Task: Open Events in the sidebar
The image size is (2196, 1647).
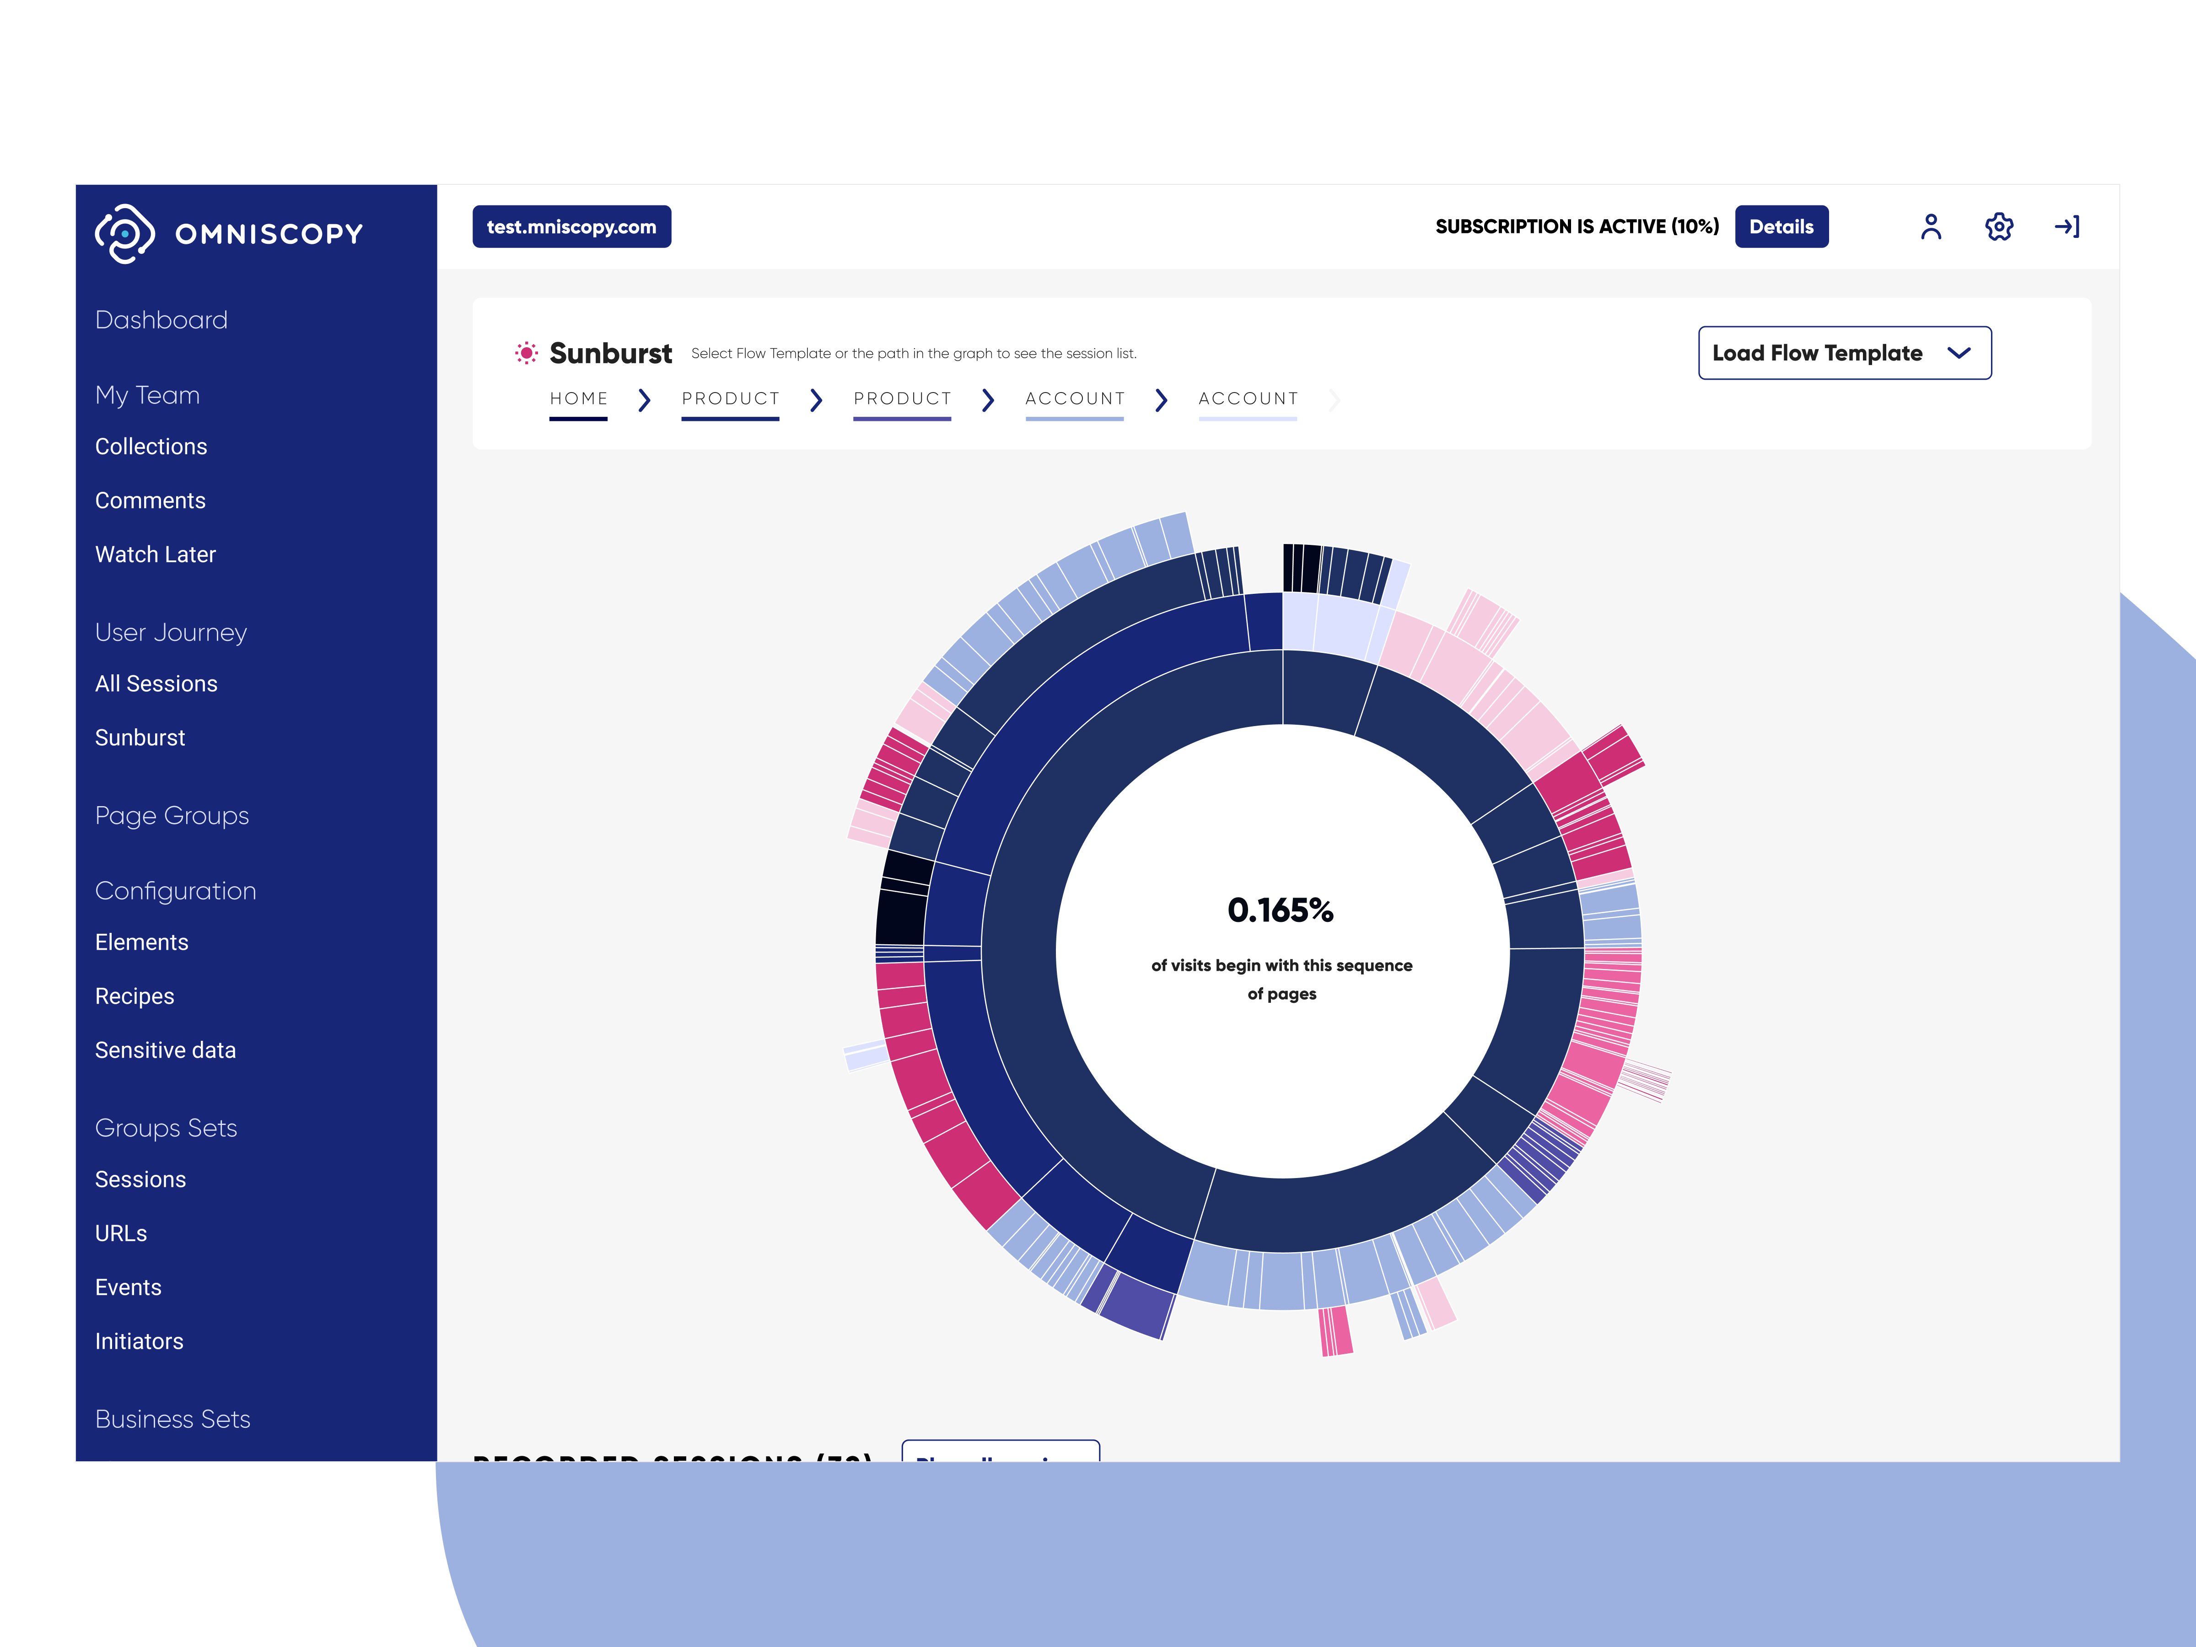Action: [x=128, y=1287]
